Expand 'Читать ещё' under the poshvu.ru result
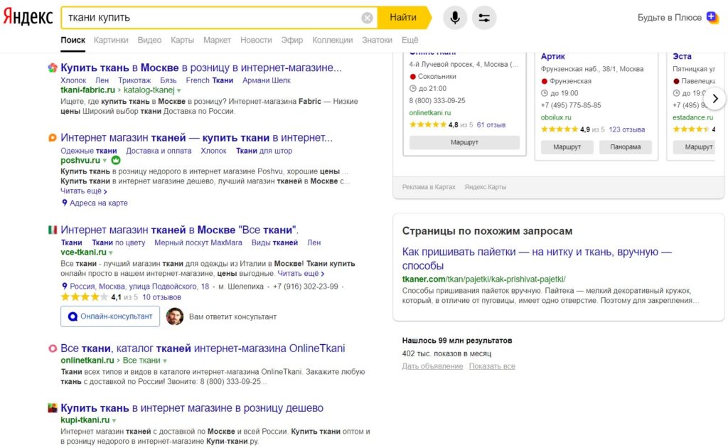The height and width of the screenshot is (448, 728). [x=84, y=191]
